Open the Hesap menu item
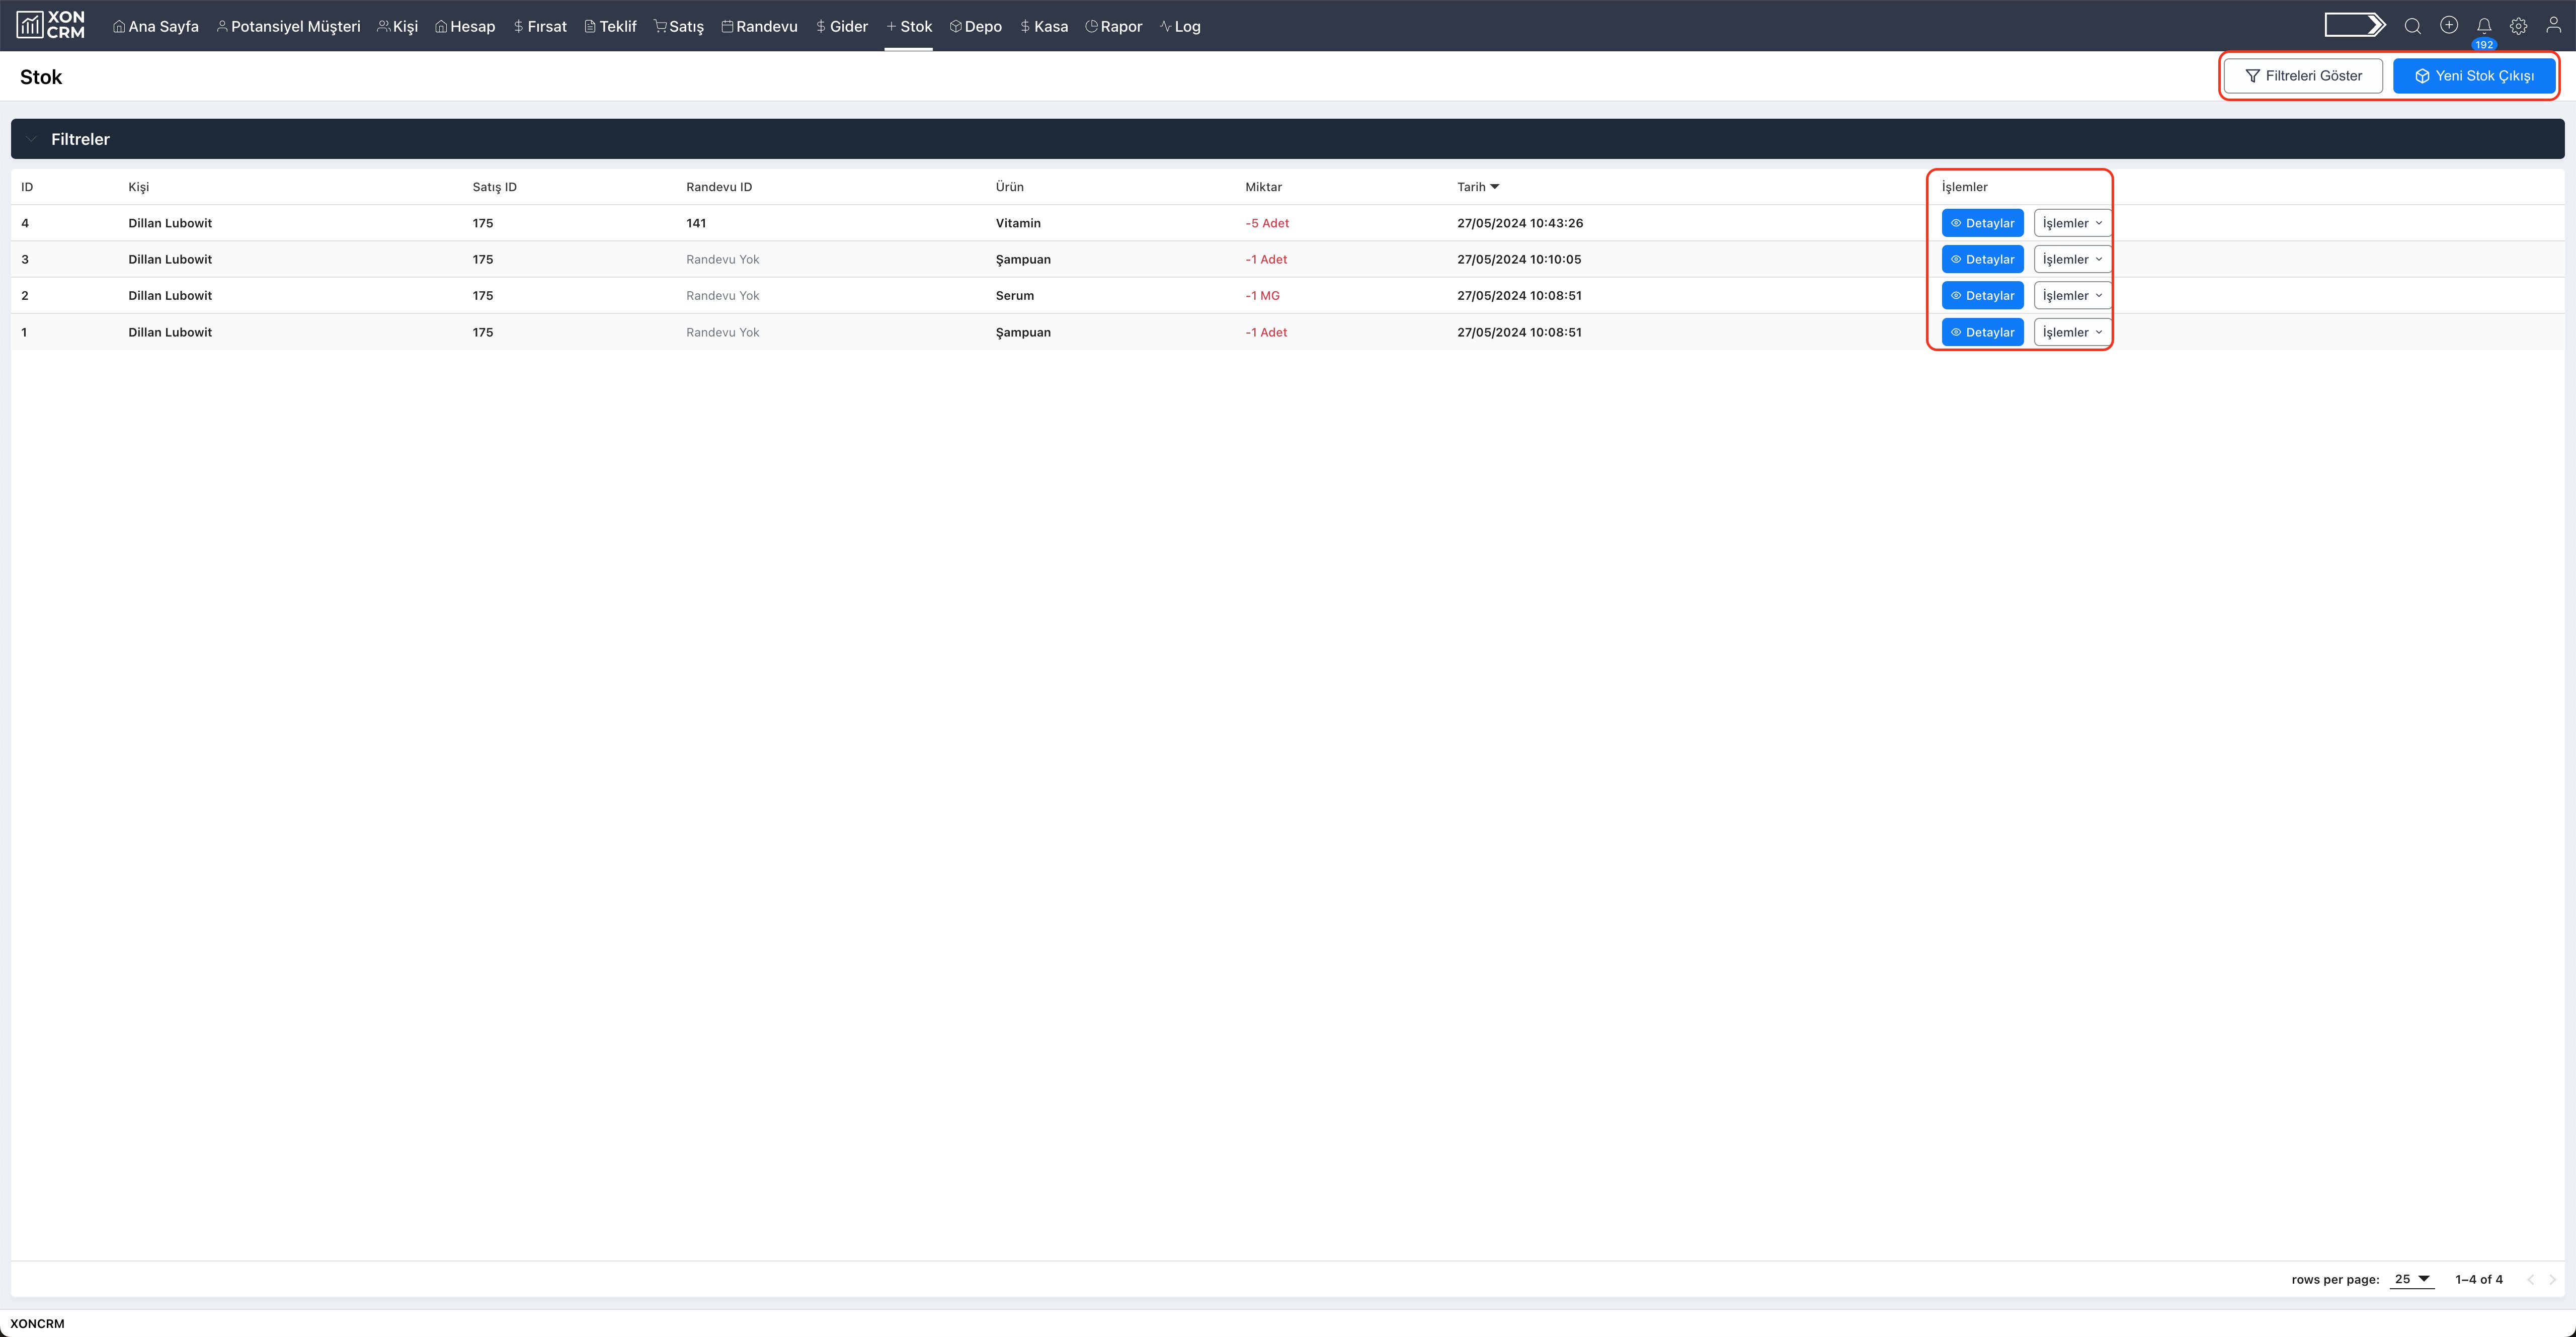 pyautogui.click(x=466, y=26)
